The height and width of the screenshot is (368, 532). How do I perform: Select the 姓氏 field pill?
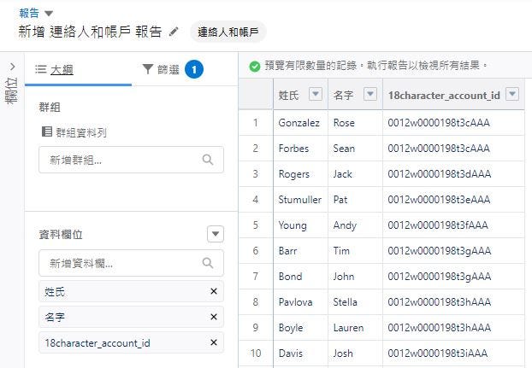click(132, 291)
